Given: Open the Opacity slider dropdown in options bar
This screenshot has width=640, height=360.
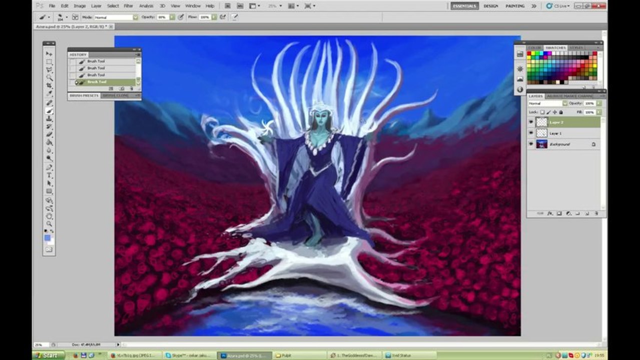Looking at the screenshot, I should 172,17.
